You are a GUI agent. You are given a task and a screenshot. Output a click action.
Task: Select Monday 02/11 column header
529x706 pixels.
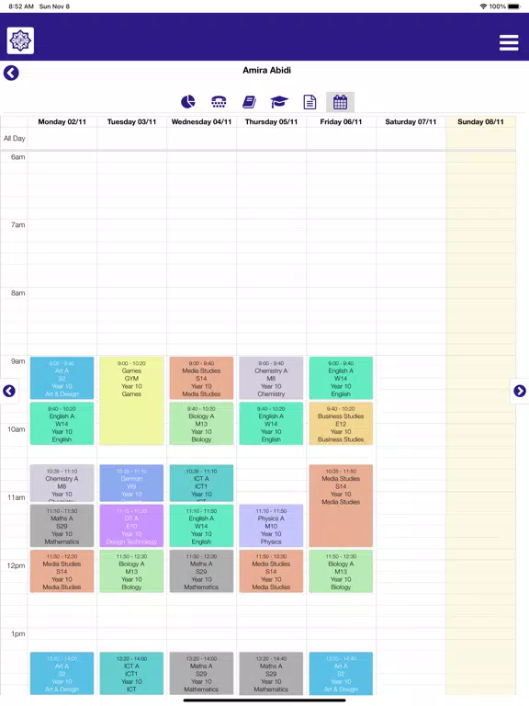[62, 121]
